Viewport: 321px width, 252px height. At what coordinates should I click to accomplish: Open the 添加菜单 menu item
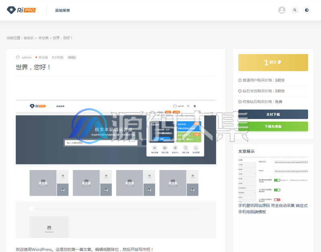(x=63, y=10)
